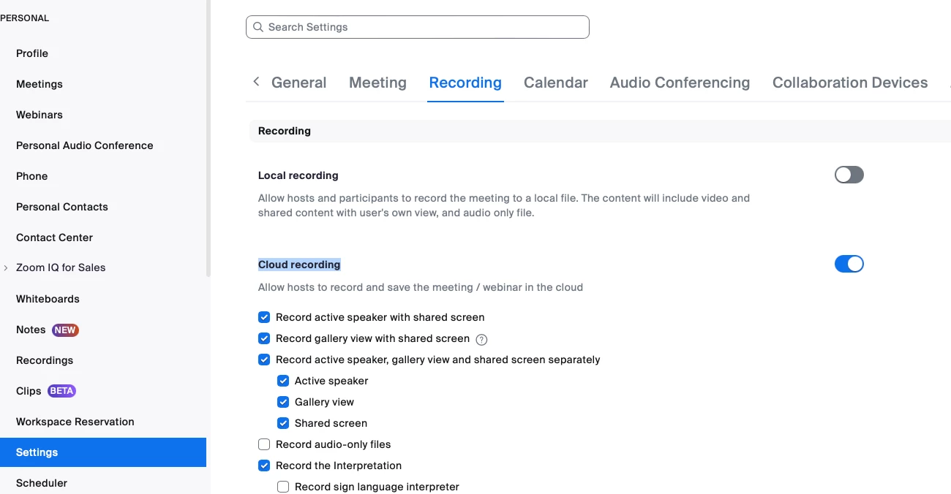
Task: Click the sidebar vertical scrollbar
Action: 208,139
